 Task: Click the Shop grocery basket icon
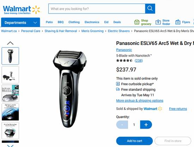tap(137, 22)
